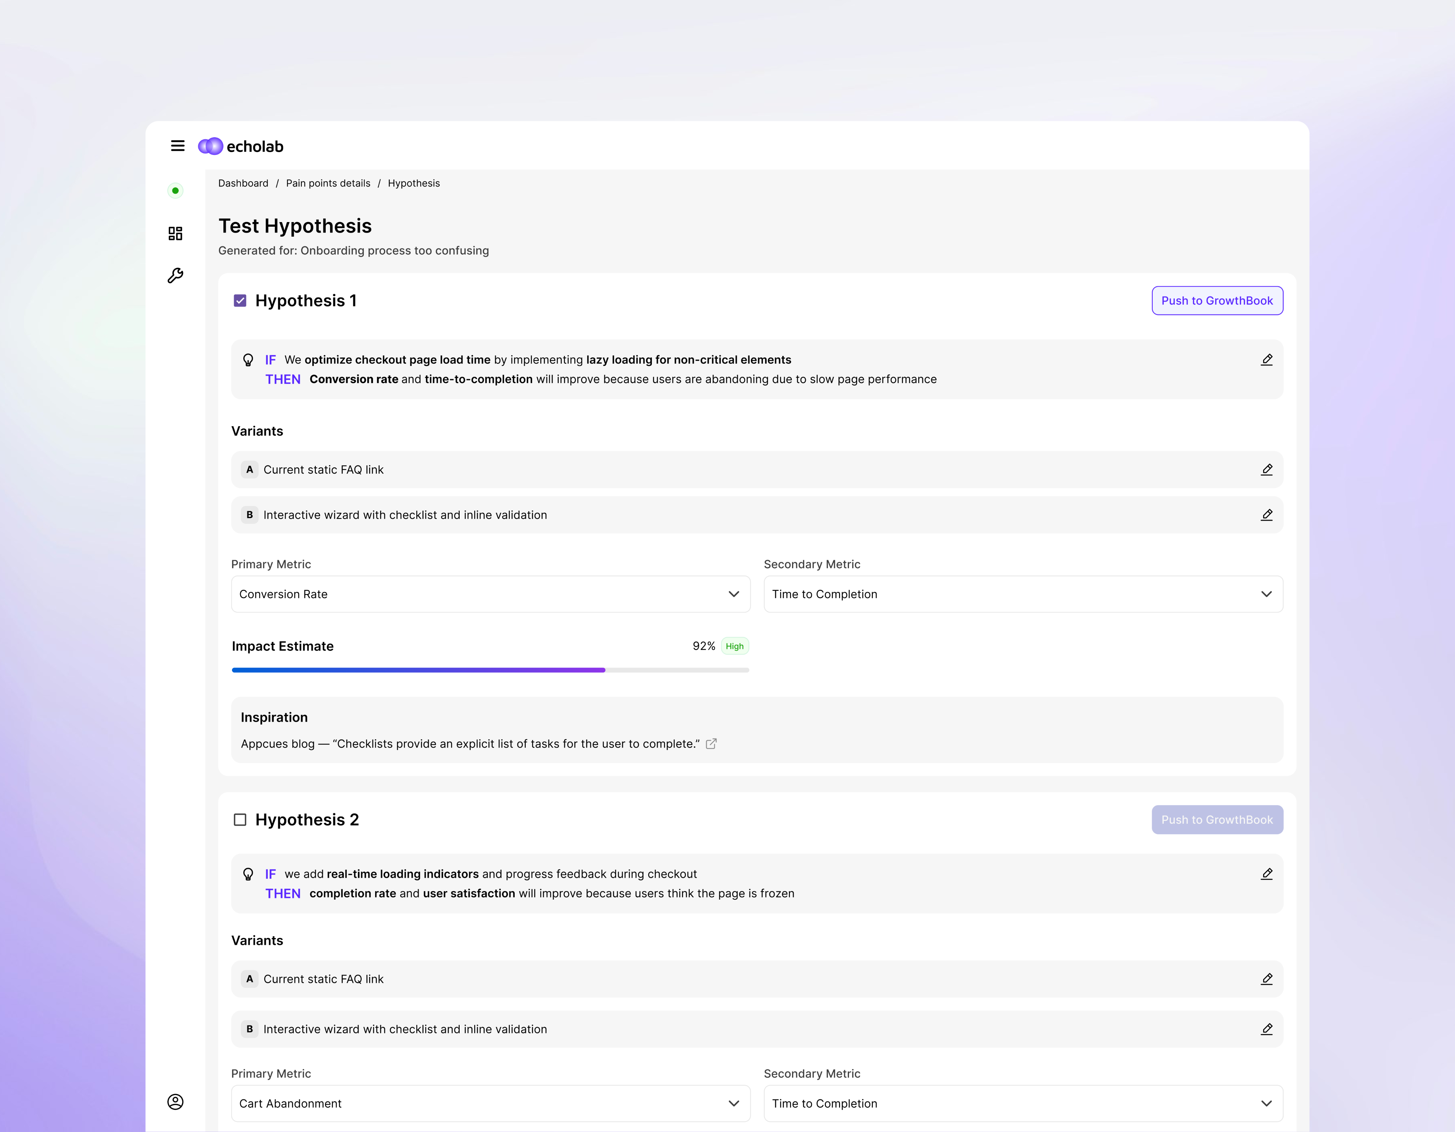
Task: Edit the Hypothesis 1 IF/THEN statement
Action: (1266, 360)
